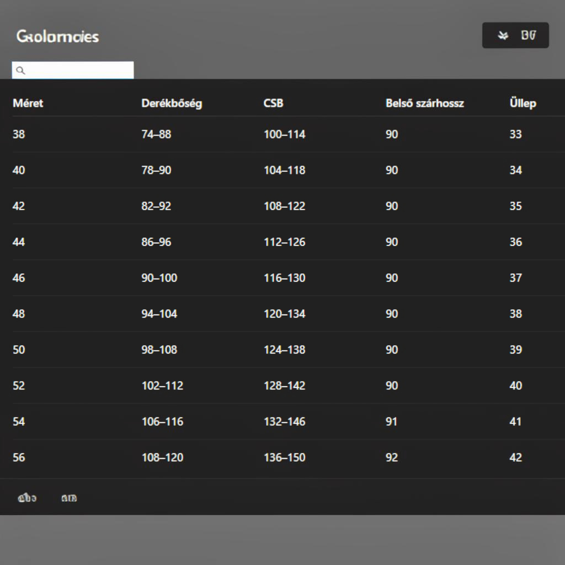
Task: Click the search magnifier icon
Action: click(20, 70)
